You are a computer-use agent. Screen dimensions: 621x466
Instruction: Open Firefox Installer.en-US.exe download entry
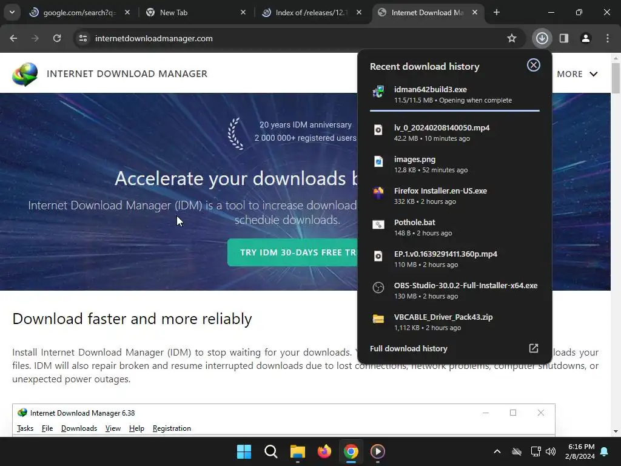pyautogui.click(x=455, y=196)
